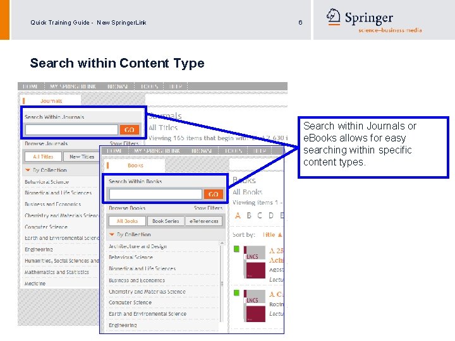455x341 pixels.
Task: Select the Book Series tab
Action: click(166, 221)
